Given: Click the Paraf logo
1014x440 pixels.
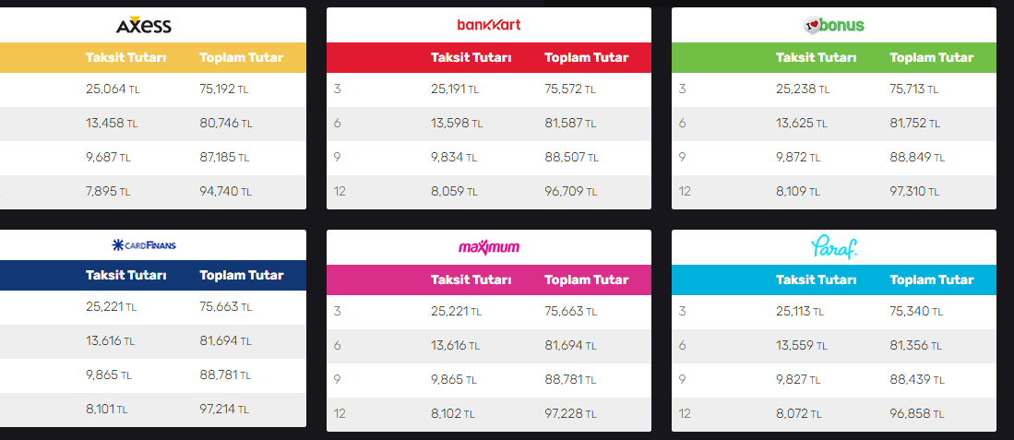Looking at the screenshot, I should click(833, 246).
